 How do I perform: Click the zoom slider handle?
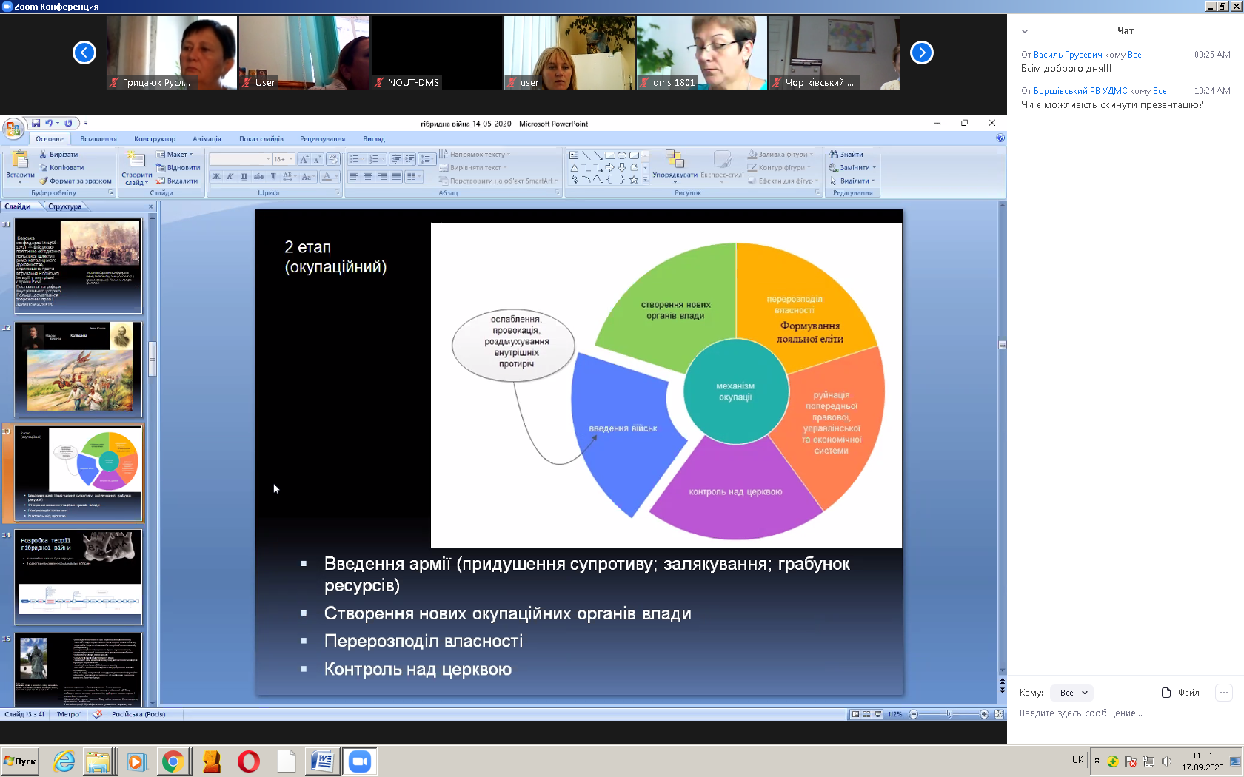(x=949, y=714)
